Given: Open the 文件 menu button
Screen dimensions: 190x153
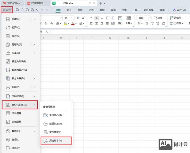Looking at the screenshot, I should [x=7, y=10].
